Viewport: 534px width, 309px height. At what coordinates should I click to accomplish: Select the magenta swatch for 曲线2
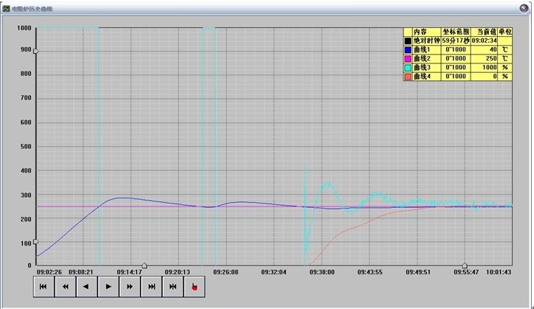click(407, 58)
